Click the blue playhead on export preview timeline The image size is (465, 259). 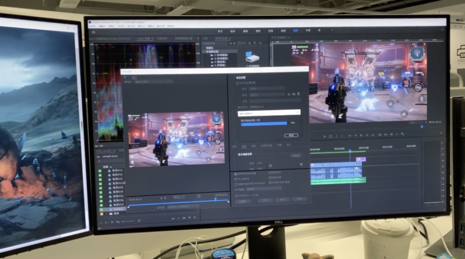216,200
